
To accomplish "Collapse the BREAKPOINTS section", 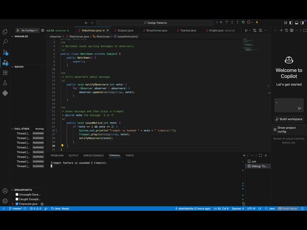I will [x=12, y=190].
